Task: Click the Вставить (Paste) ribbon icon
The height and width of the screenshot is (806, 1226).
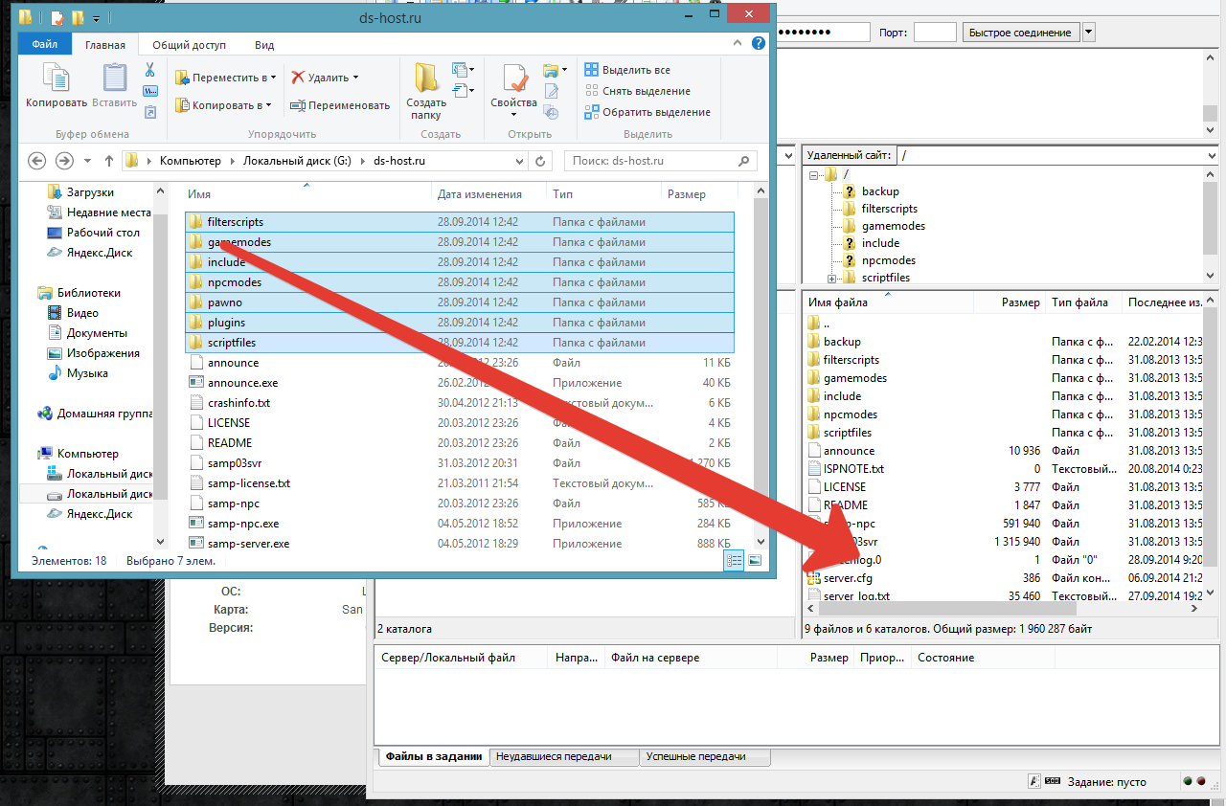Action: (115, 78)
